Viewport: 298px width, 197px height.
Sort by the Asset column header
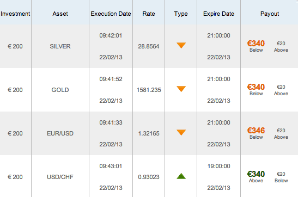coord(60,14)
